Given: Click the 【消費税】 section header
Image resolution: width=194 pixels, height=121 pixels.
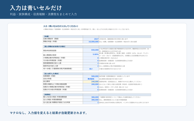Looking at the screenshot, I should pos(47,94).
